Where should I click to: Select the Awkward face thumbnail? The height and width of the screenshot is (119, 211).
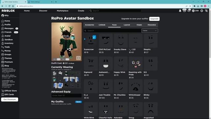pos(105,63)
